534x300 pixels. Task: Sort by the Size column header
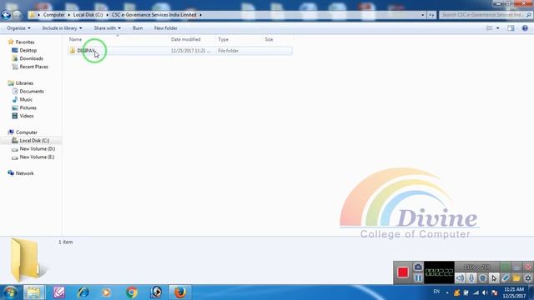point(269,39)
